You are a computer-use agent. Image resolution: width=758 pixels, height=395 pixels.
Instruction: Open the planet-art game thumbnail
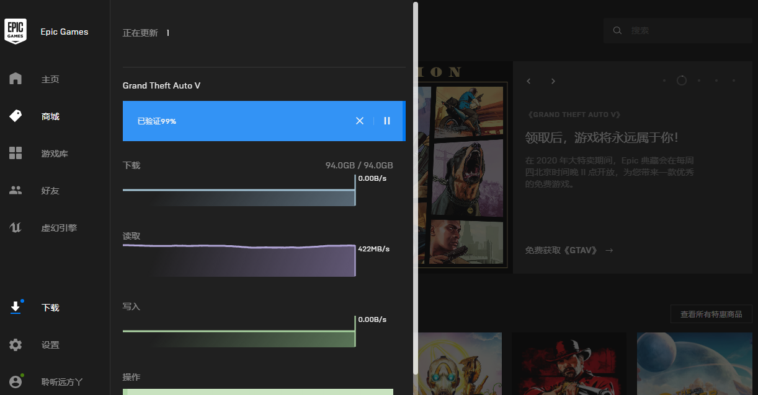pyautogui.click(x=694, y=363)
